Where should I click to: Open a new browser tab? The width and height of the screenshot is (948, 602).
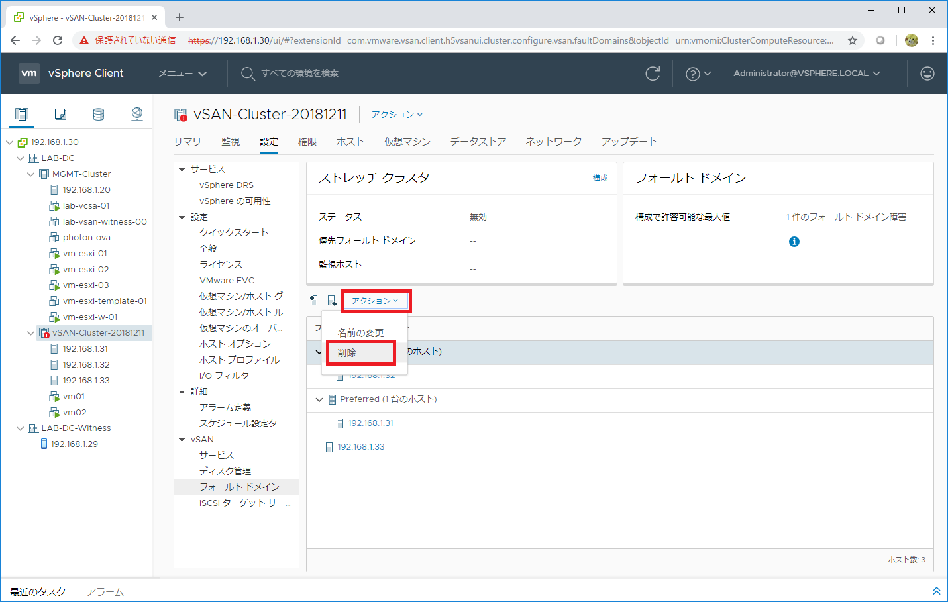click(x=180, y=17)
